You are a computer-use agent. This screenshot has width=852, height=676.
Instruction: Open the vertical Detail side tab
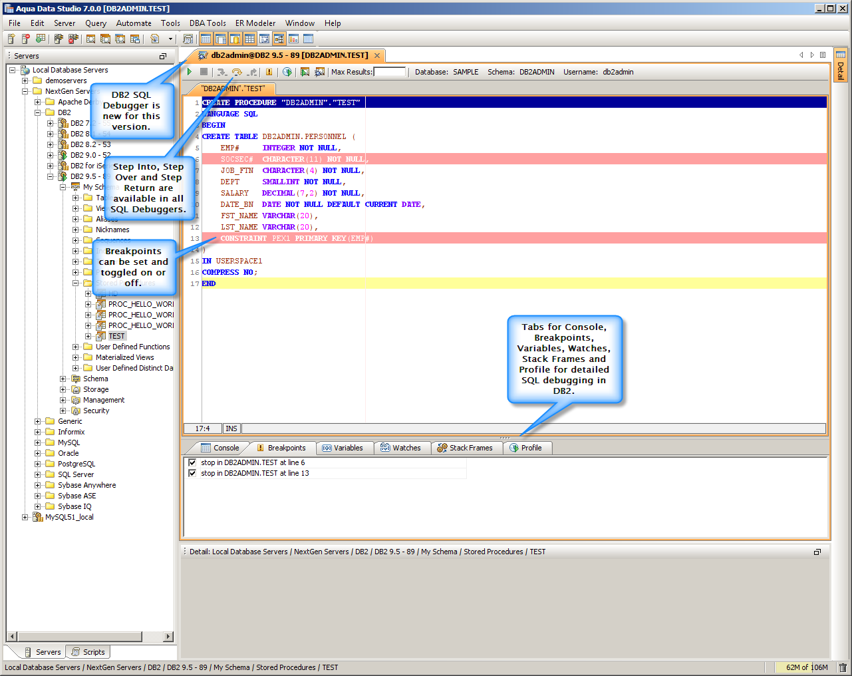[841, 65]
